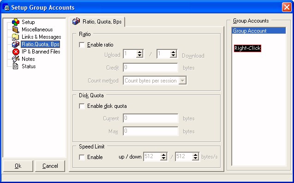Open Links & Messages section
This screenshot has height=183, width=294.
tap(41, 37)
